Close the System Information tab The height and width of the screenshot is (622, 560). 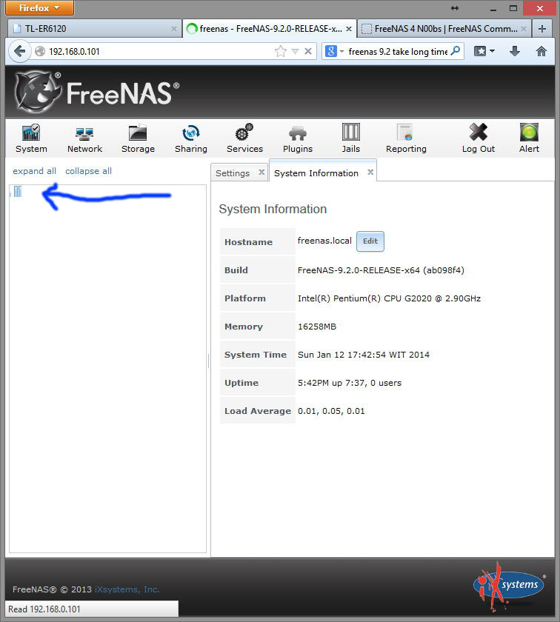click(x=370, y=172)
